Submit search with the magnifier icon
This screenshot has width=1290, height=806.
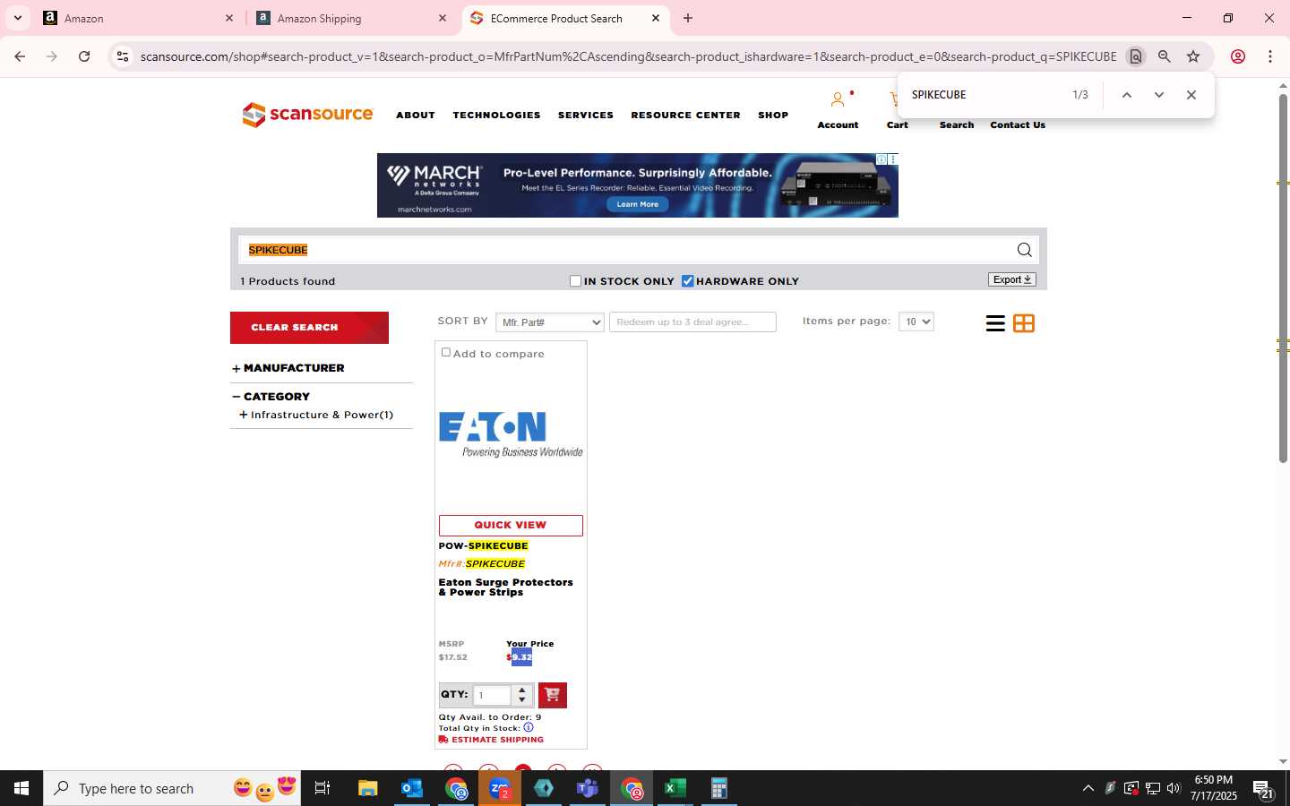click(x=1024, y=250)
